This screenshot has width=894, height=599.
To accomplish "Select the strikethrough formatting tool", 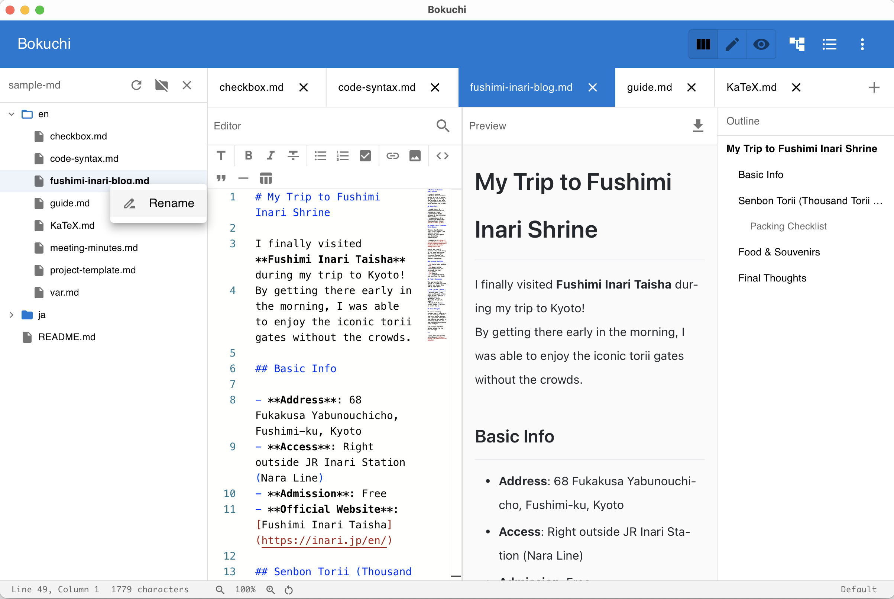I will point(293,155).
